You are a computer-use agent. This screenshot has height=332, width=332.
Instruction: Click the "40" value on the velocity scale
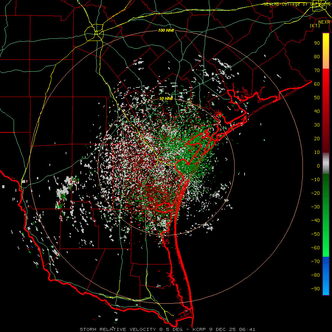click(x=317, y=111)
